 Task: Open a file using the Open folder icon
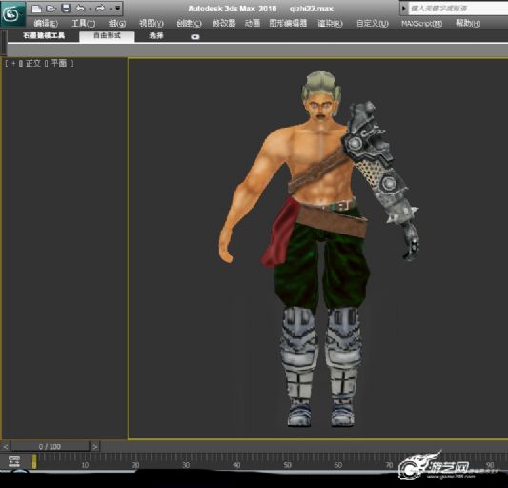point(51,9)
